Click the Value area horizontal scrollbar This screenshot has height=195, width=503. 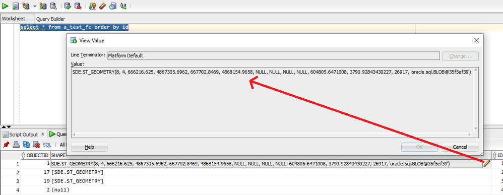272,135
